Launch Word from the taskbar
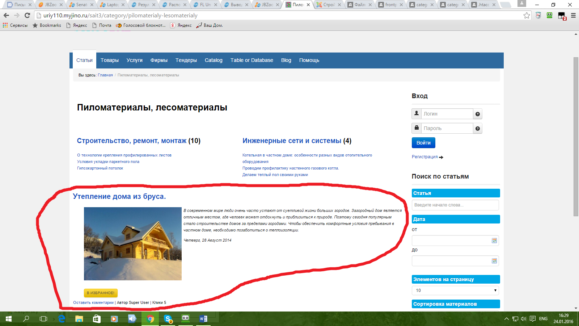This screenshot has height=326, width=579. [203, 319]
